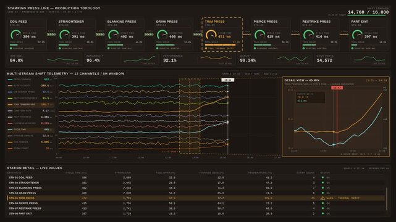The width and height of the screenshot is (396, 222).
Task: Select the STN-07 Restrike Press table row
Action: (x=196, y=208)
